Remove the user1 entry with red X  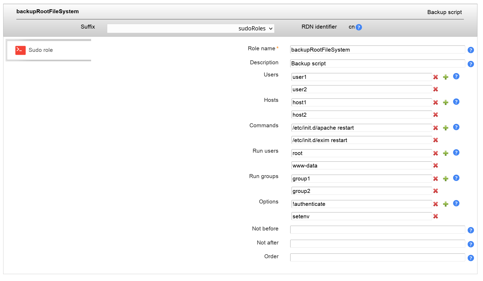click(436, 77)
